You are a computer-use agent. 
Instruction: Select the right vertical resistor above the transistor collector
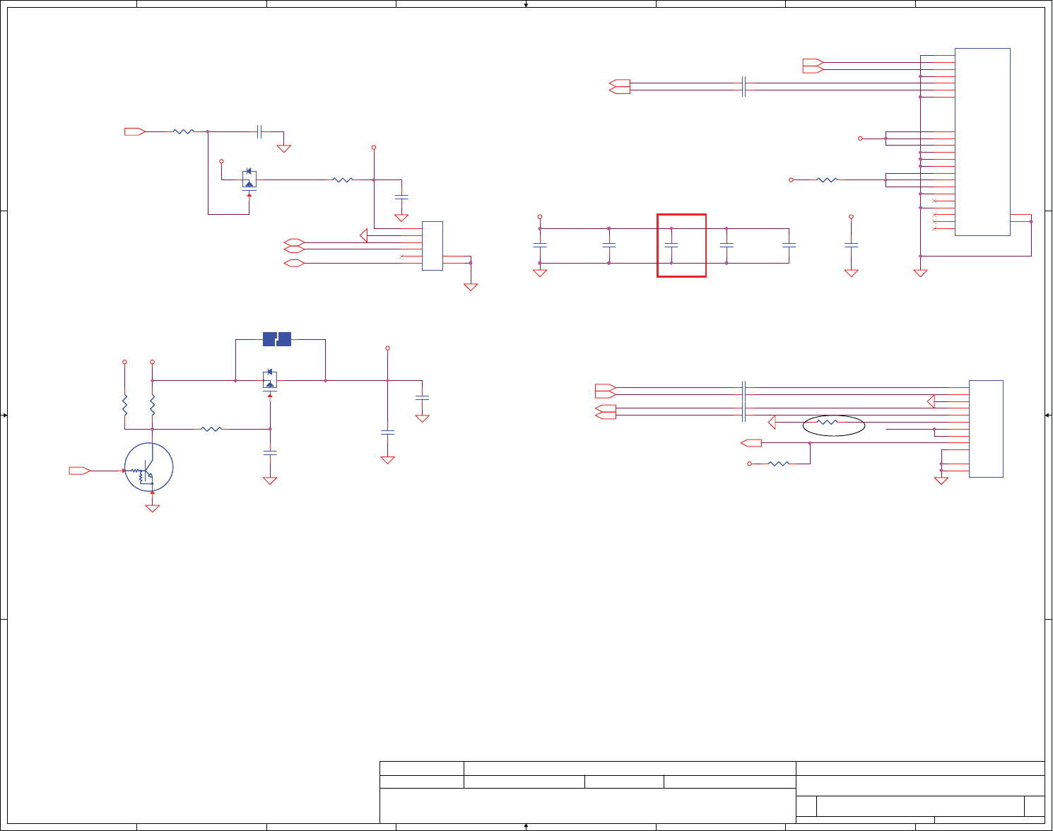pyautogui.click(x=152, y=405)
